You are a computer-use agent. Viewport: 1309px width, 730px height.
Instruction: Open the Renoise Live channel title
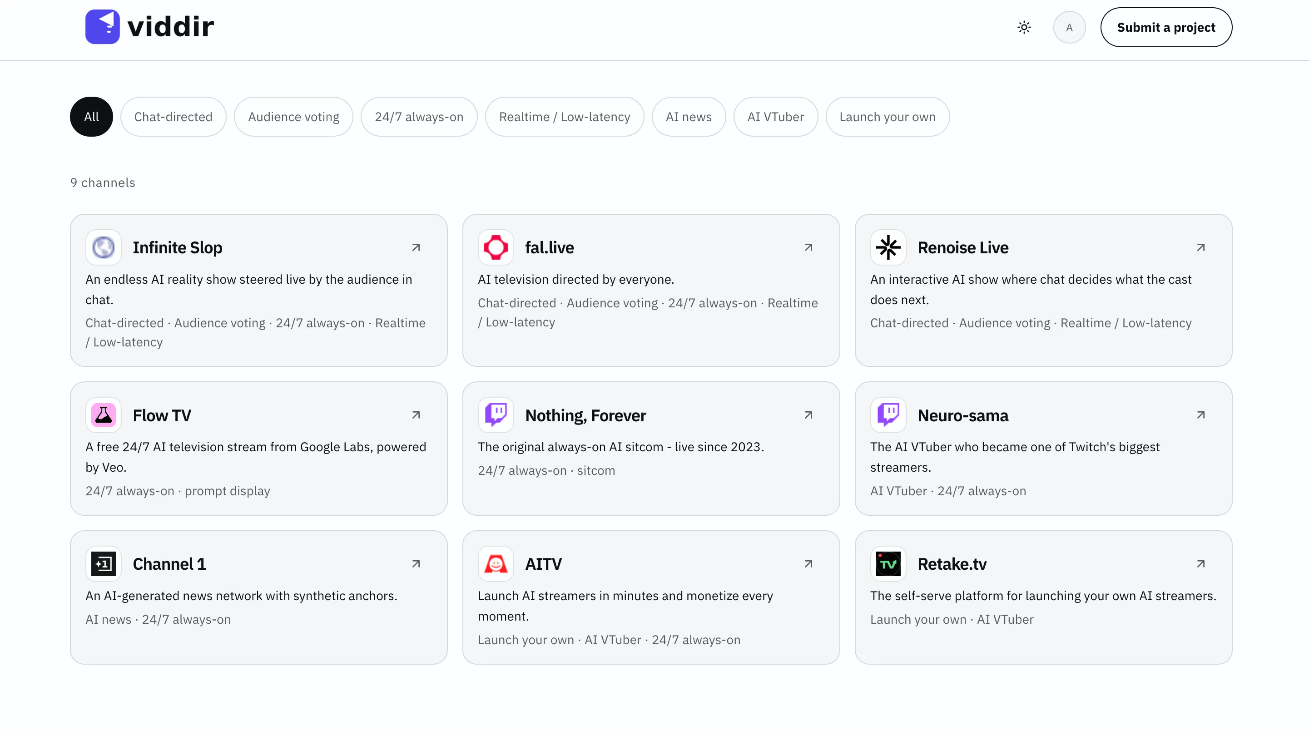coord(963,247)
